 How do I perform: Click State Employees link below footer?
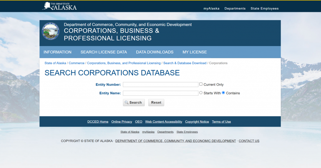[187, 132]
